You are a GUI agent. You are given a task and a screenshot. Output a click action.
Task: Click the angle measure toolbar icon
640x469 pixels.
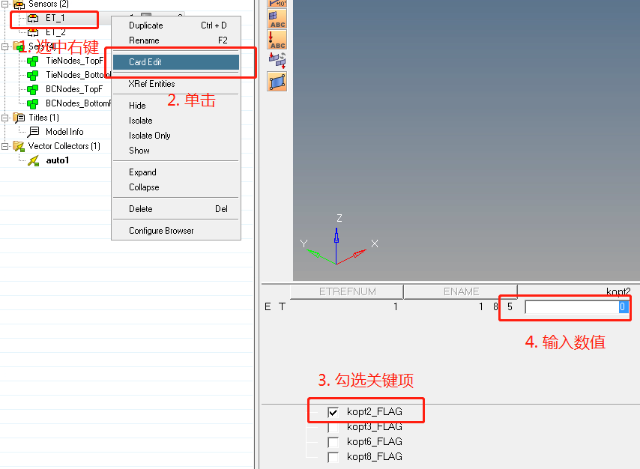pos(277,3)
